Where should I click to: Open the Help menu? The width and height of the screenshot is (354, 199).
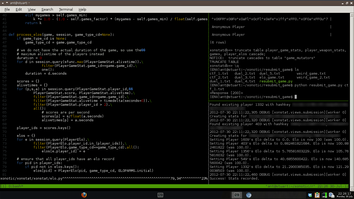pyautogui.click(x=82, y=9)
